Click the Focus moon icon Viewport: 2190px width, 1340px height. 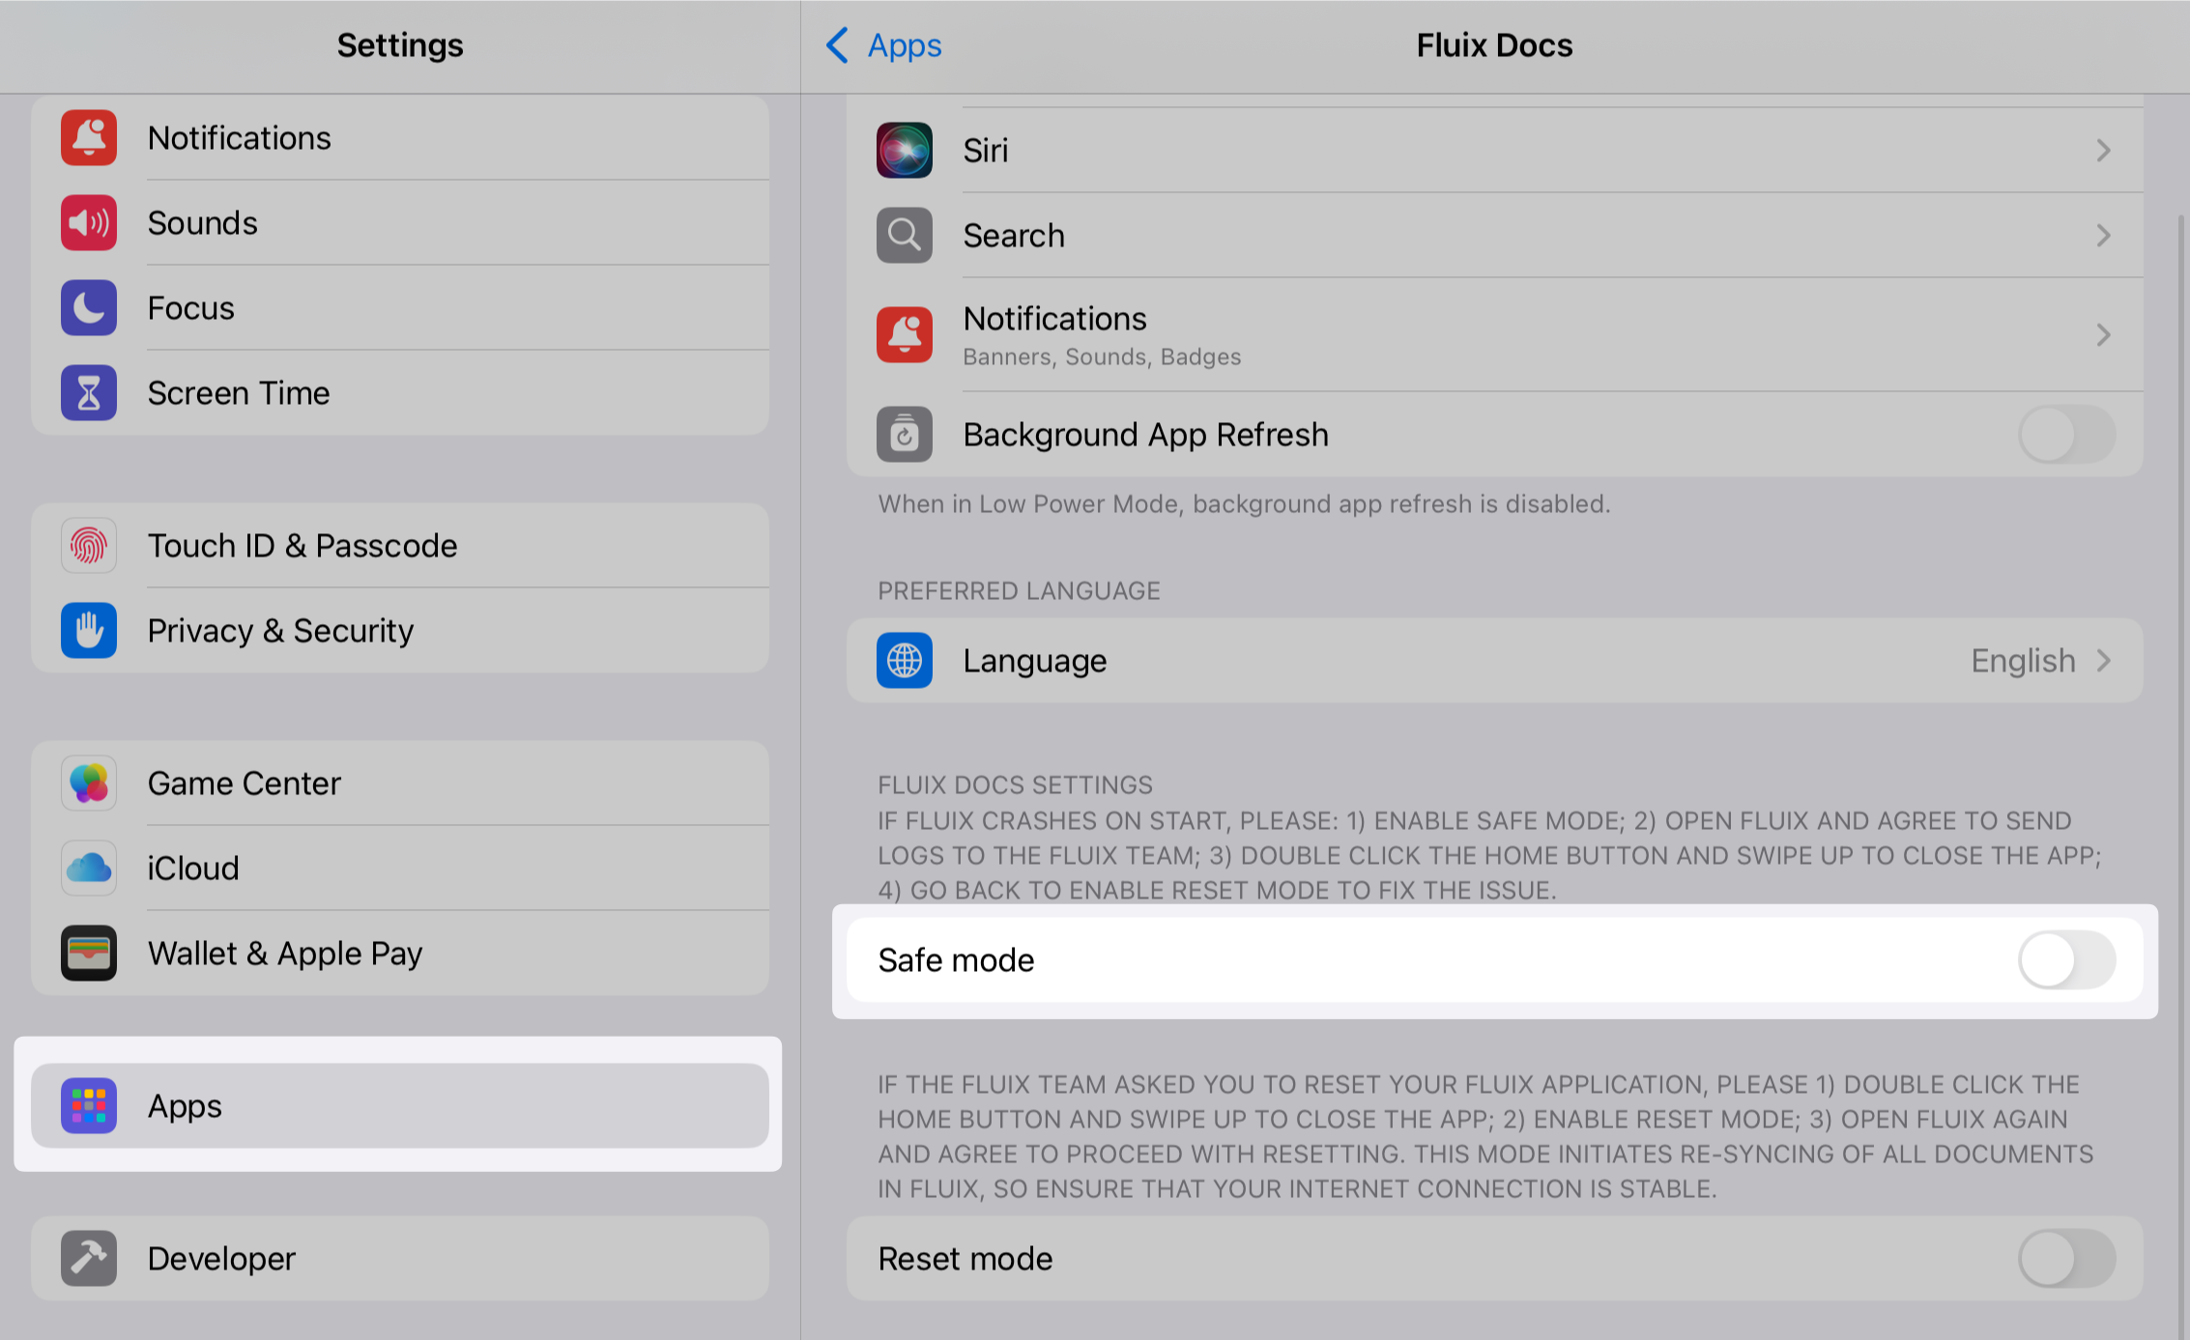click(89, 308)
